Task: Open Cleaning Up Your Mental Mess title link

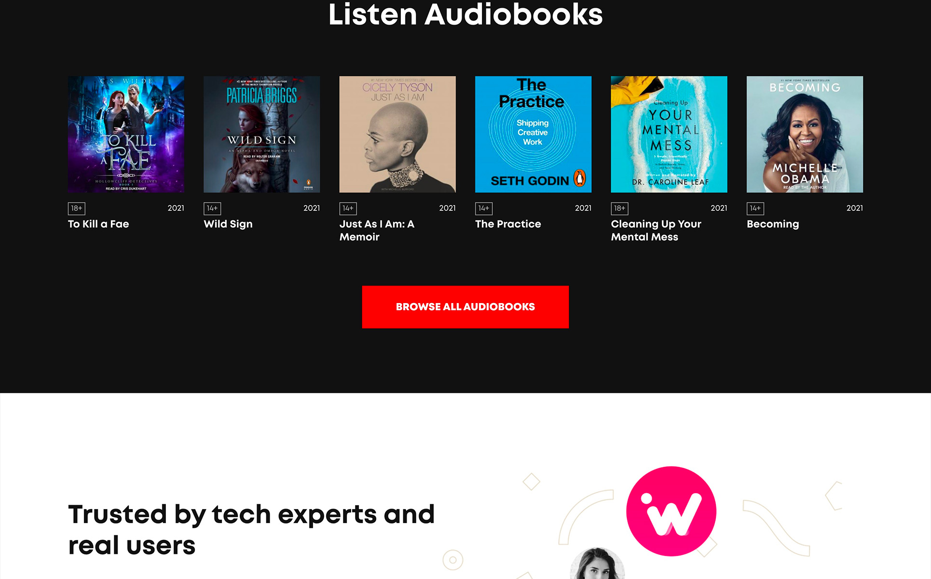Action: (x=656, y=230)
